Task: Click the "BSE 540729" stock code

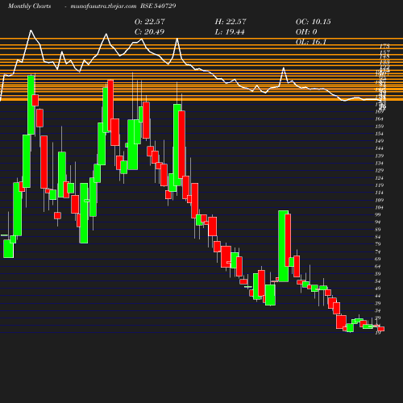Action: point(158,6)
